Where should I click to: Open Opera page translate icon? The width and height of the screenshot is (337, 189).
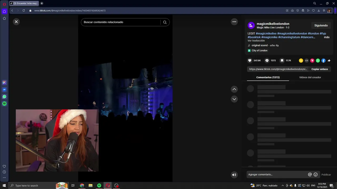pyautogui.click(x=303, y=10)
